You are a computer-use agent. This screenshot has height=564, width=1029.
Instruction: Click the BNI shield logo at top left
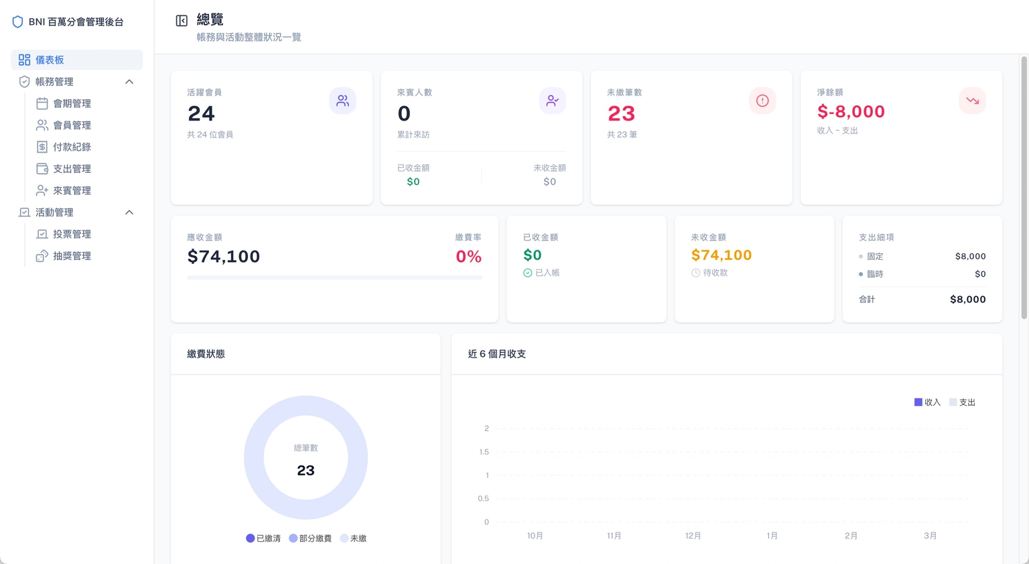click(x=17, y=21)
